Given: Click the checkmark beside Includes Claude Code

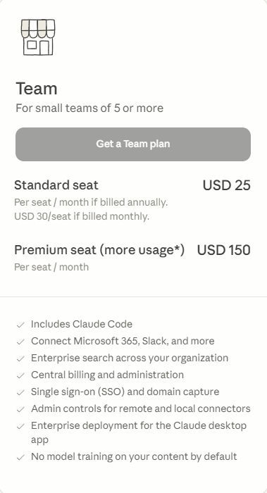Looking at the screenshot, I should [x=20, y=325].
